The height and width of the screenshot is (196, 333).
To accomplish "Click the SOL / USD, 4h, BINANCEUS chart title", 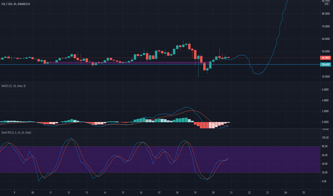I will (x=16, y=4).
